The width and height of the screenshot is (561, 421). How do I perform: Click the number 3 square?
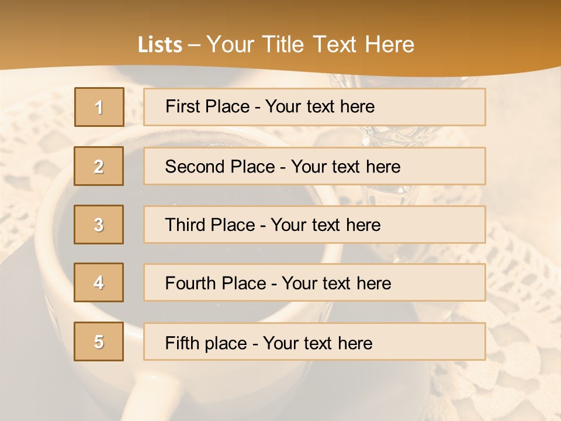(99, 225)
